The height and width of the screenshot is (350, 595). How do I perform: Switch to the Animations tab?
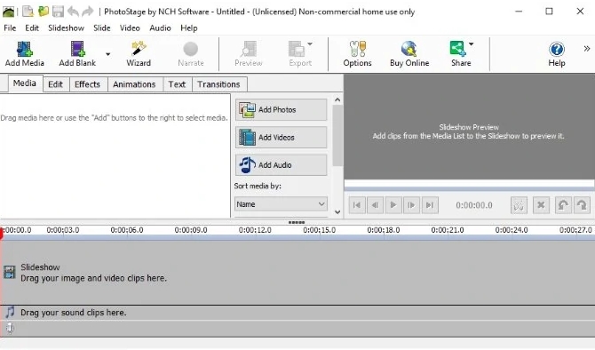click(x=134, y=84)
